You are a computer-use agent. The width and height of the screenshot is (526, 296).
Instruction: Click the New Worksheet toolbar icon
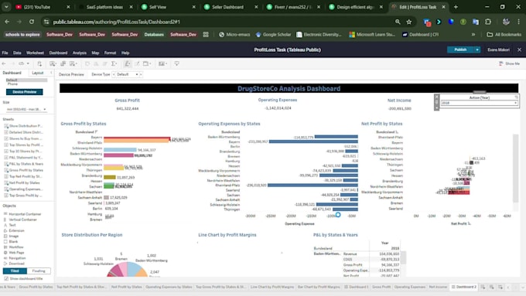coord(53,63)
